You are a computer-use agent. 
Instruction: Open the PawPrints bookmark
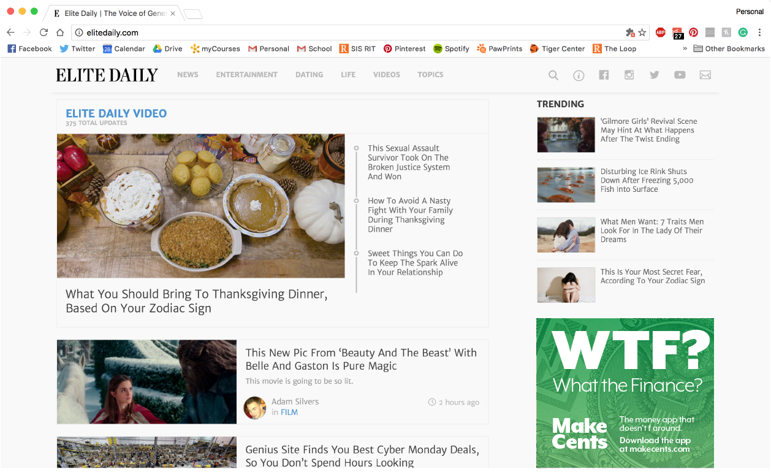point(499,48)
